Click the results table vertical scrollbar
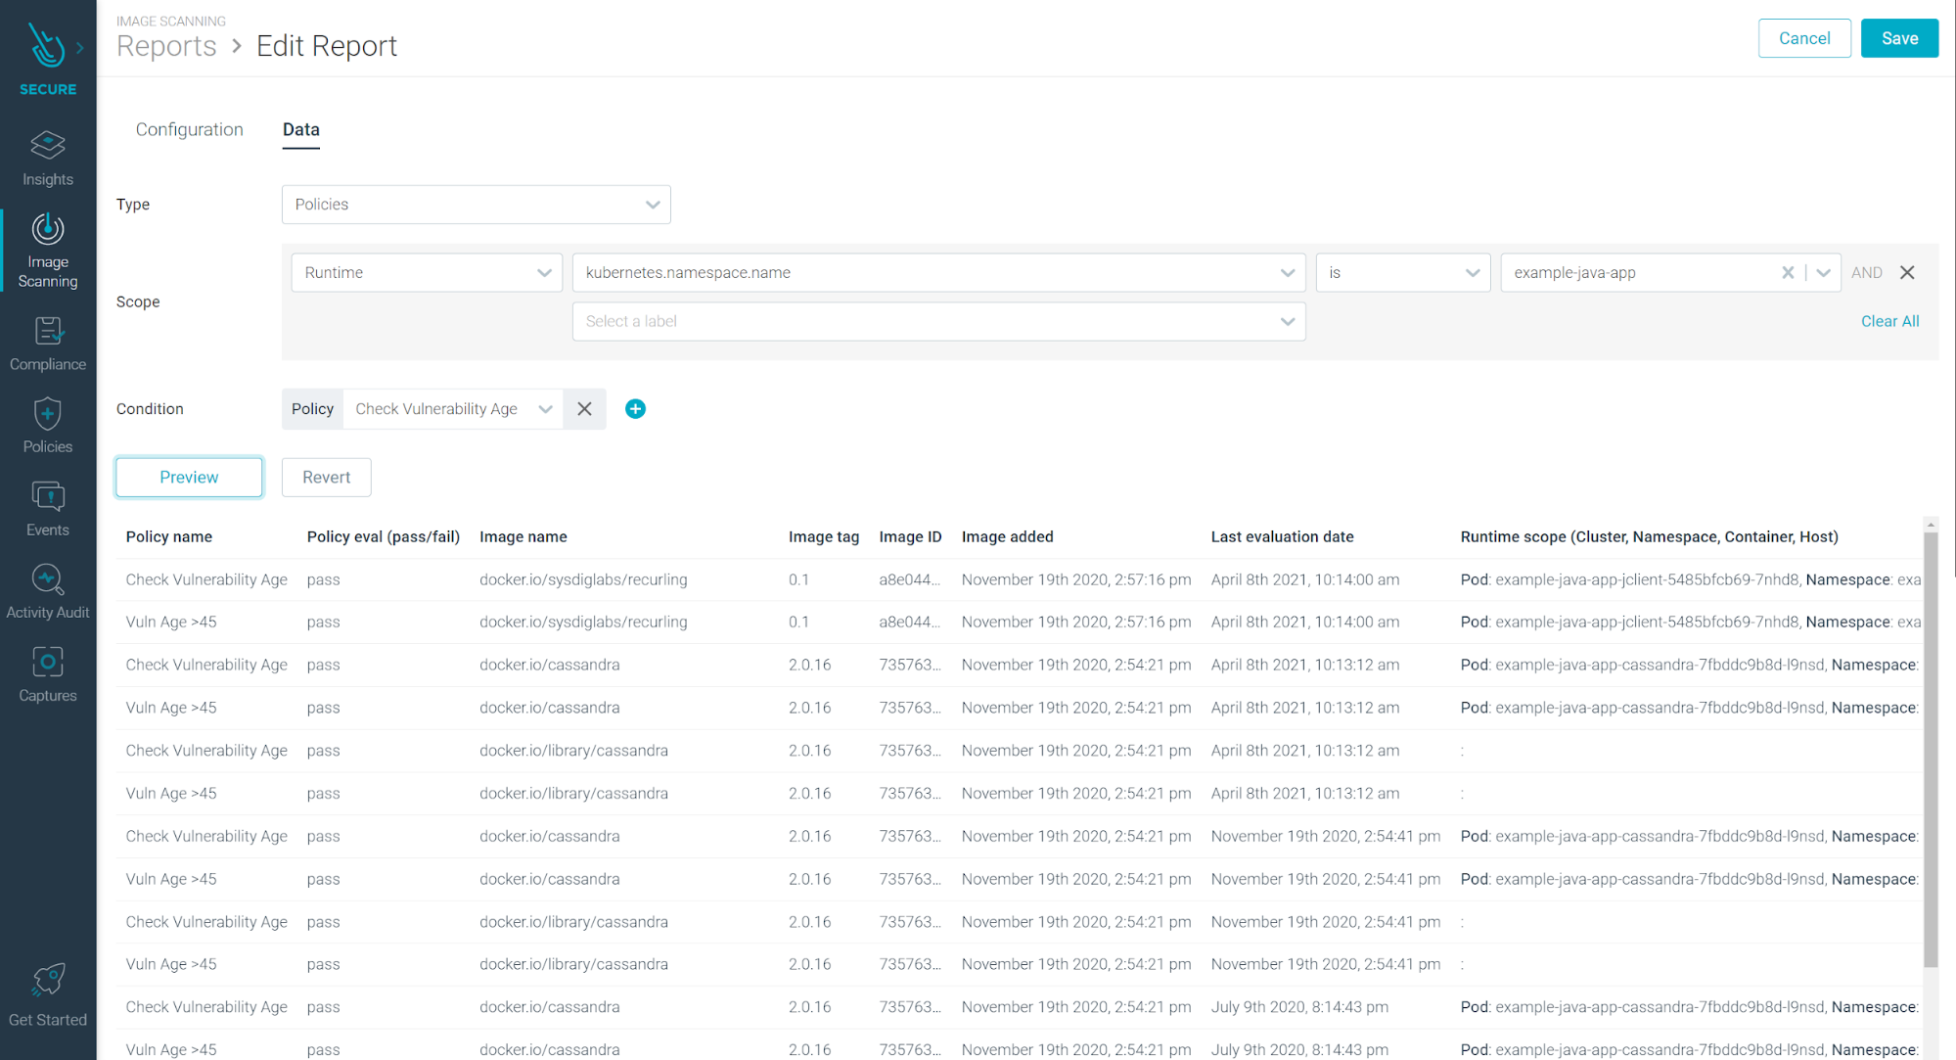The width and height of the screenshot is (1956, 1060). pos(1931,749)
